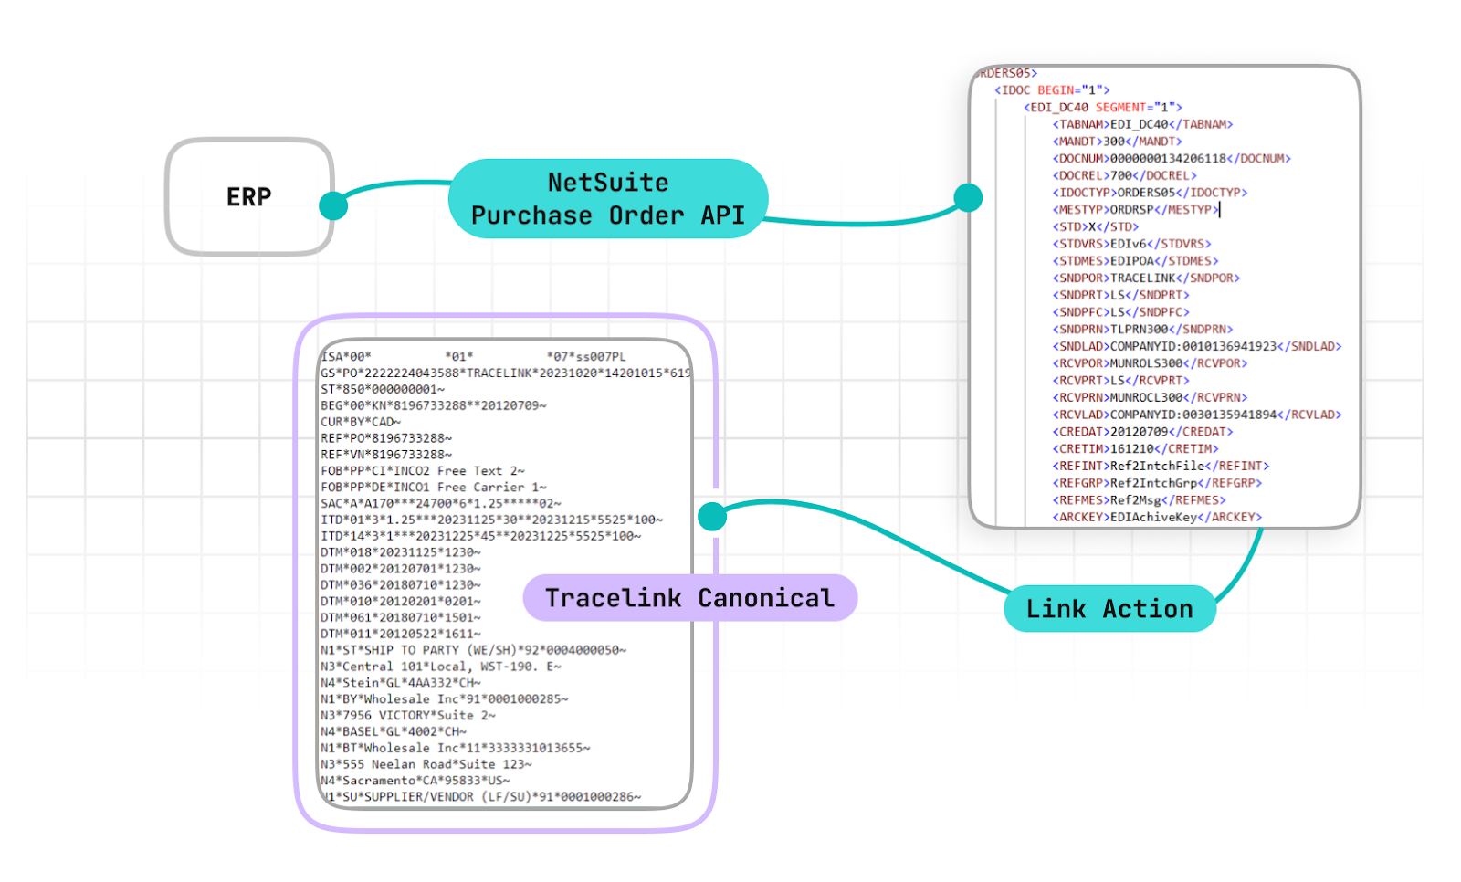
Task: Select the 'N1*BY*Wholesale Inc*91' line
Action: (x=445, y=699)
